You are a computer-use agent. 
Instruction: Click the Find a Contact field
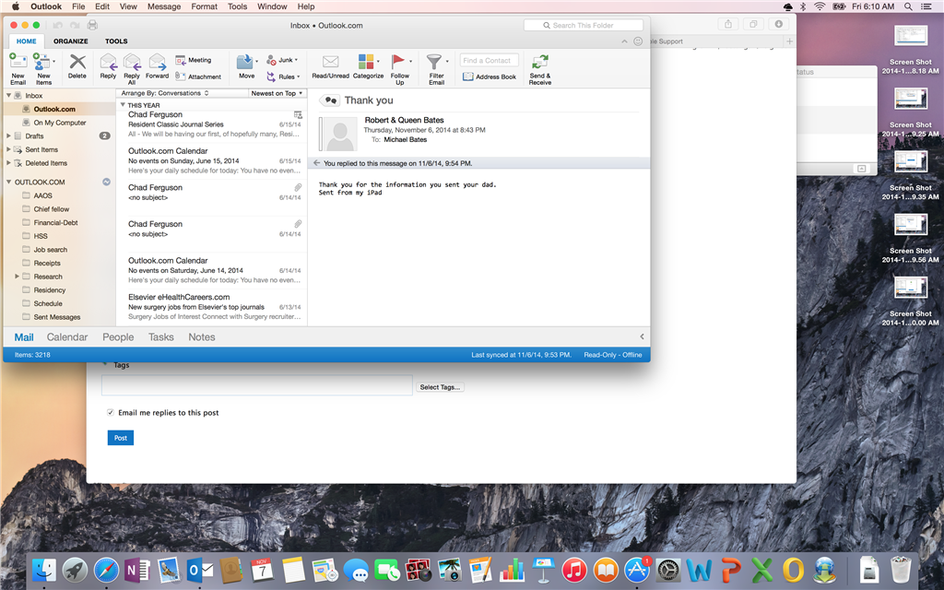coord(489,60)
